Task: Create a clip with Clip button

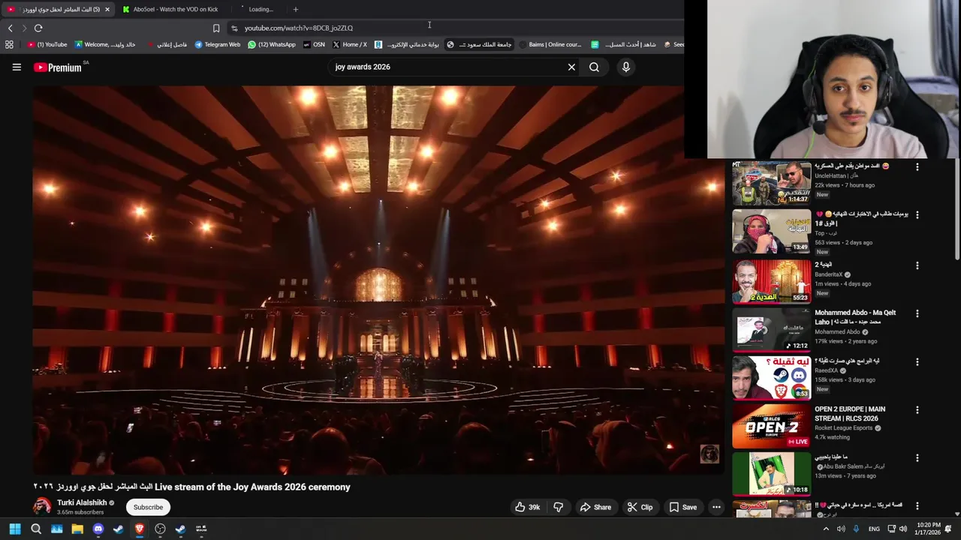Action: pyautogui.click(x=640, y=507)
